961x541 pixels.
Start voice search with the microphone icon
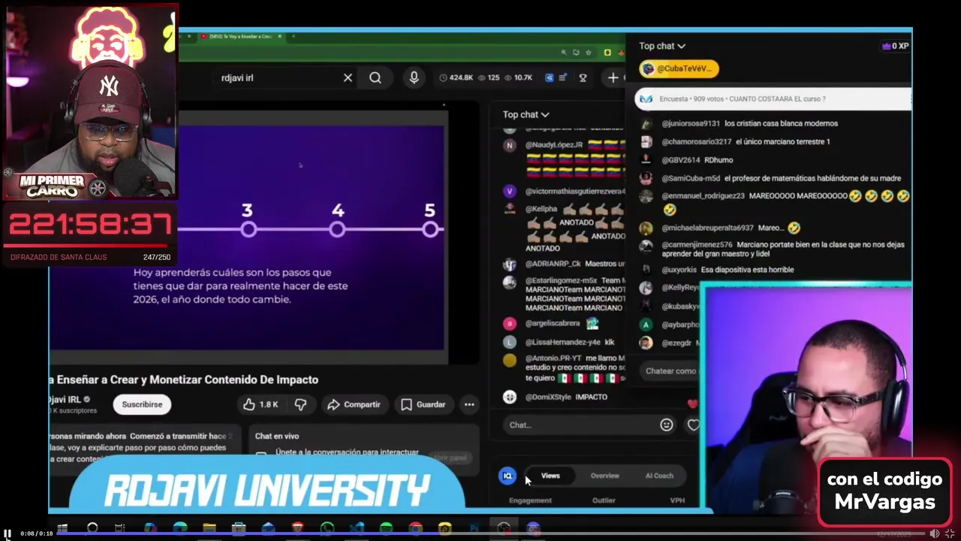tap(414, 77)
